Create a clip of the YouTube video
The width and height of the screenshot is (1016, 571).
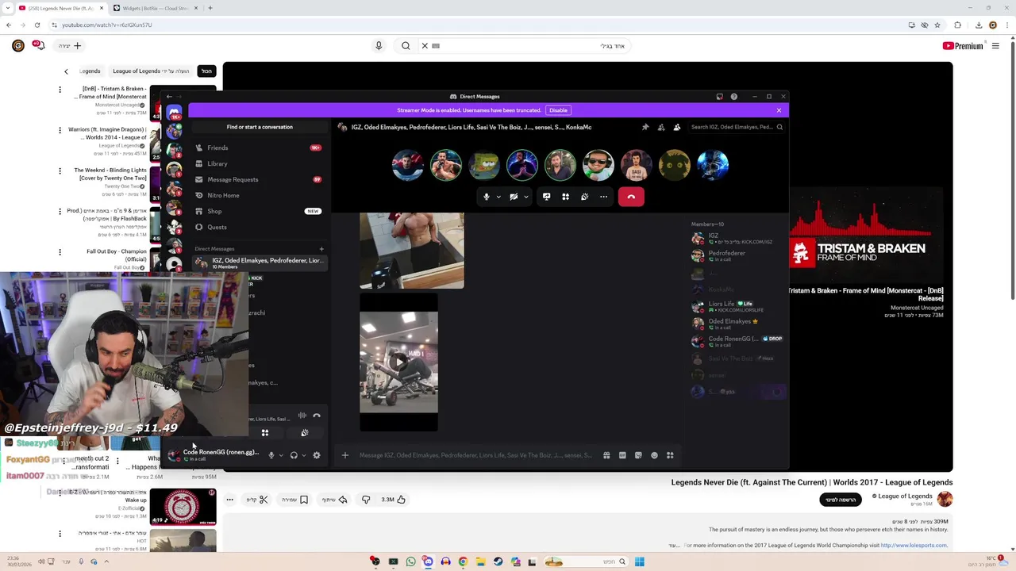point(257,500)
